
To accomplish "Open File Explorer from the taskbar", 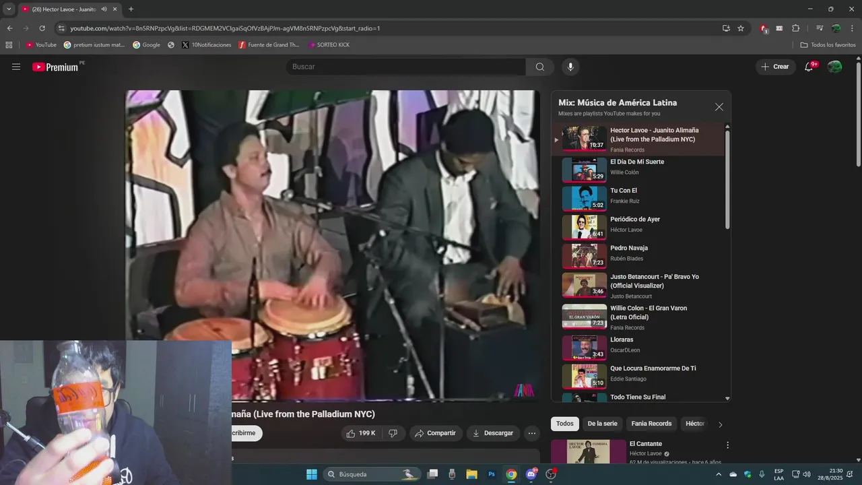I will (471, 474).
